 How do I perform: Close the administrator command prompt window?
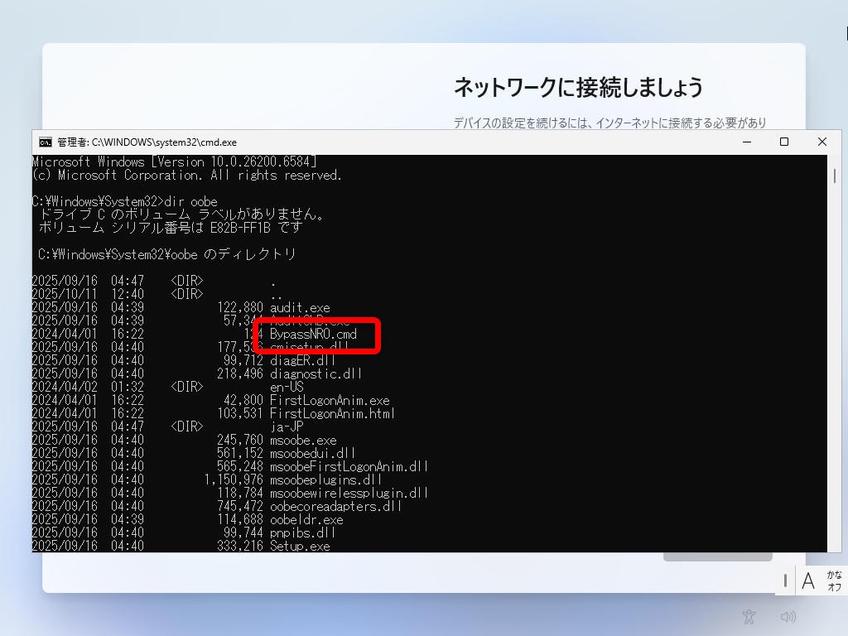(x=821, y=142)
